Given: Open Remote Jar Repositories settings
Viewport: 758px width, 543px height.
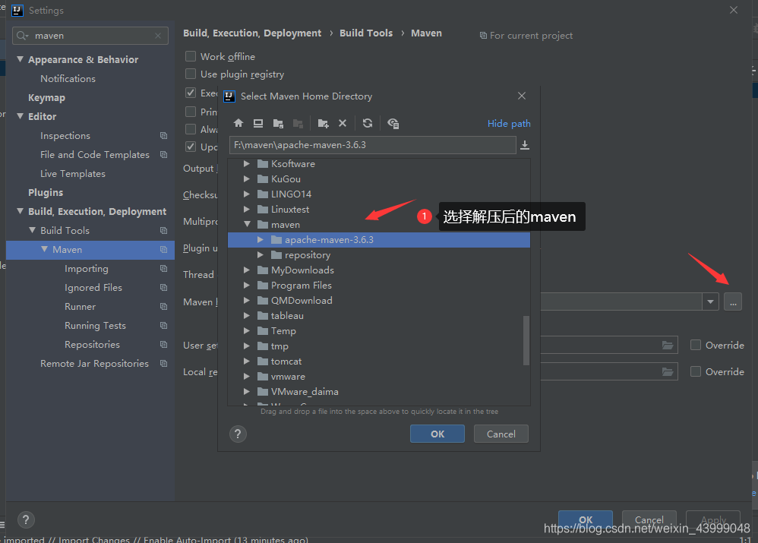Looking at the screenshot, I should click(x=94, y=364).
